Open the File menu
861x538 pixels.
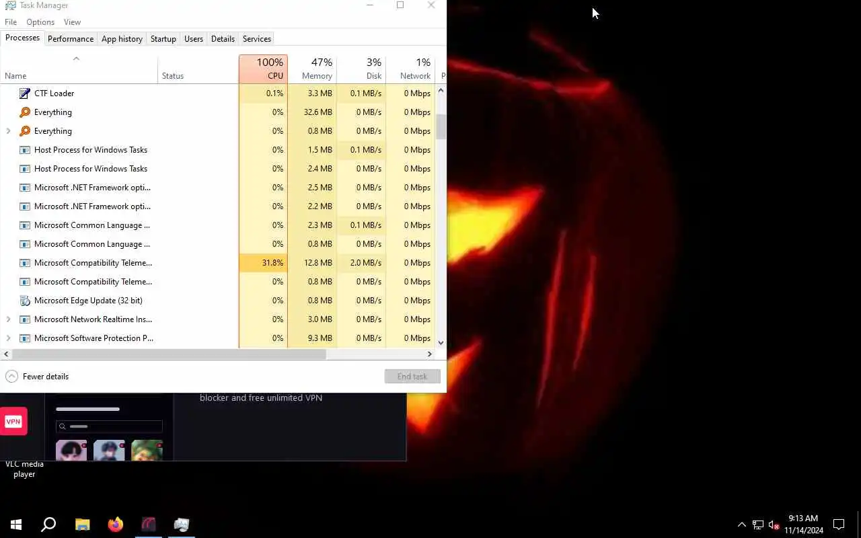(x=11, y=22)
